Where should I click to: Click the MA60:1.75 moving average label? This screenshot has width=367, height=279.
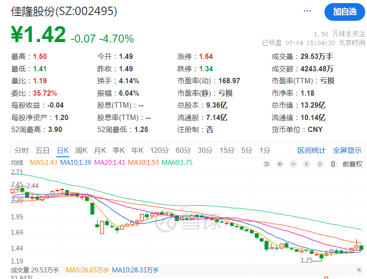177,163
